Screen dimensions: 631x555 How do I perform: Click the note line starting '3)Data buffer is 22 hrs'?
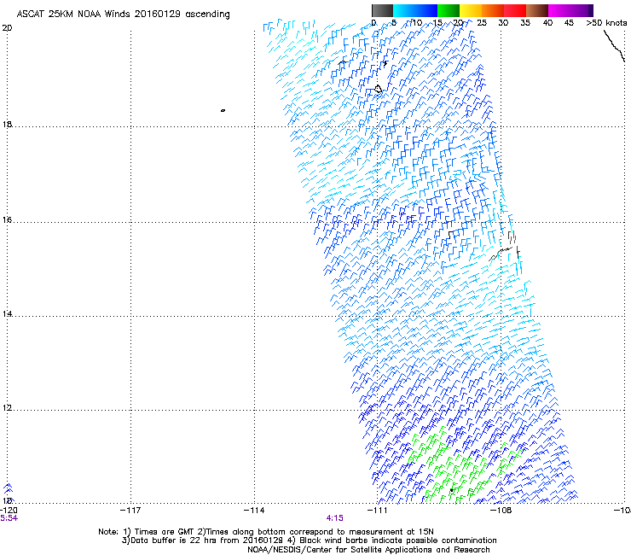[309, 540]
